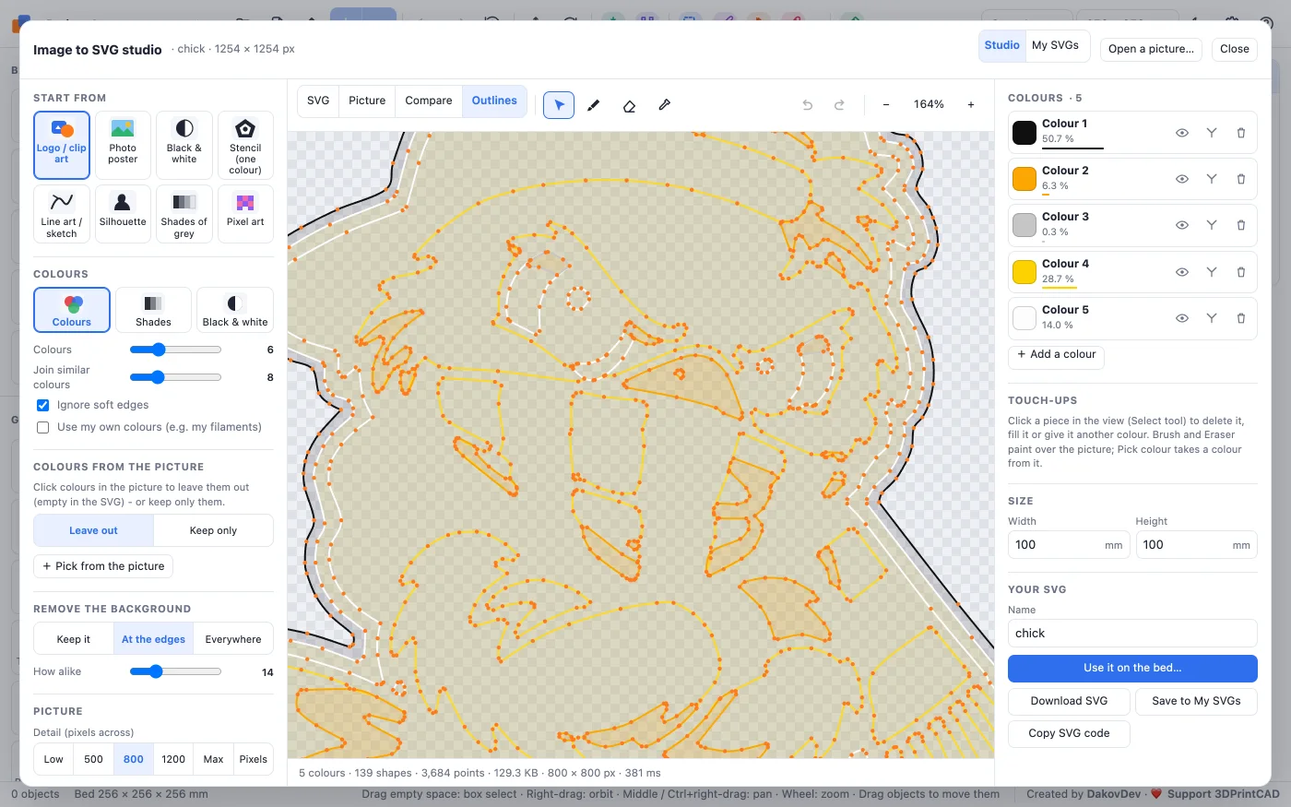Select the Stencil (one colour) preset
Viewport: 1291px width, 807px height.
(x=245, y=145)
